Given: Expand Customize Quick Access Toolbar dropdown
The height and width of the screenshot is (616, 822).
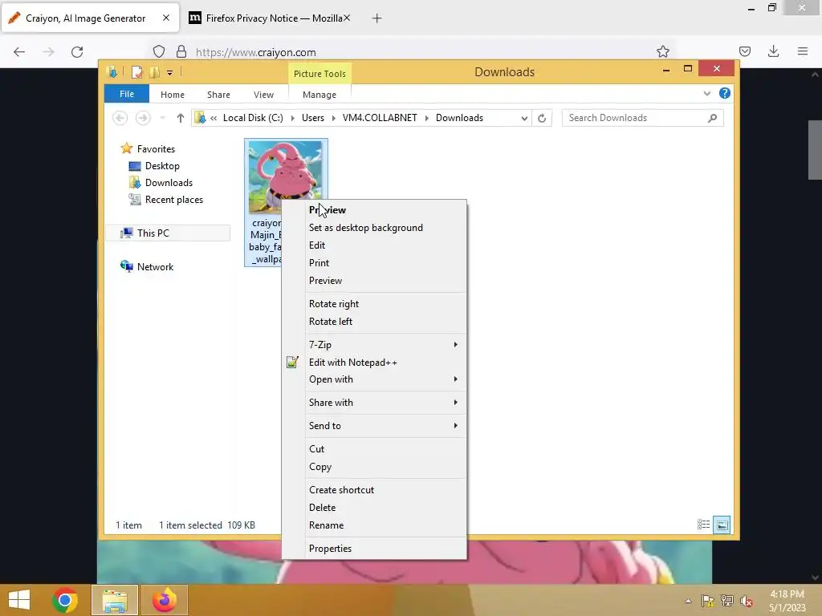Looking at the screenshot, I should [170, 73].
